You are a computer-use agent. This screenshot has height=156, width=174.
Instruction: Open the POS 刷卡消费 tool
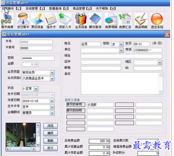point(7,21)
